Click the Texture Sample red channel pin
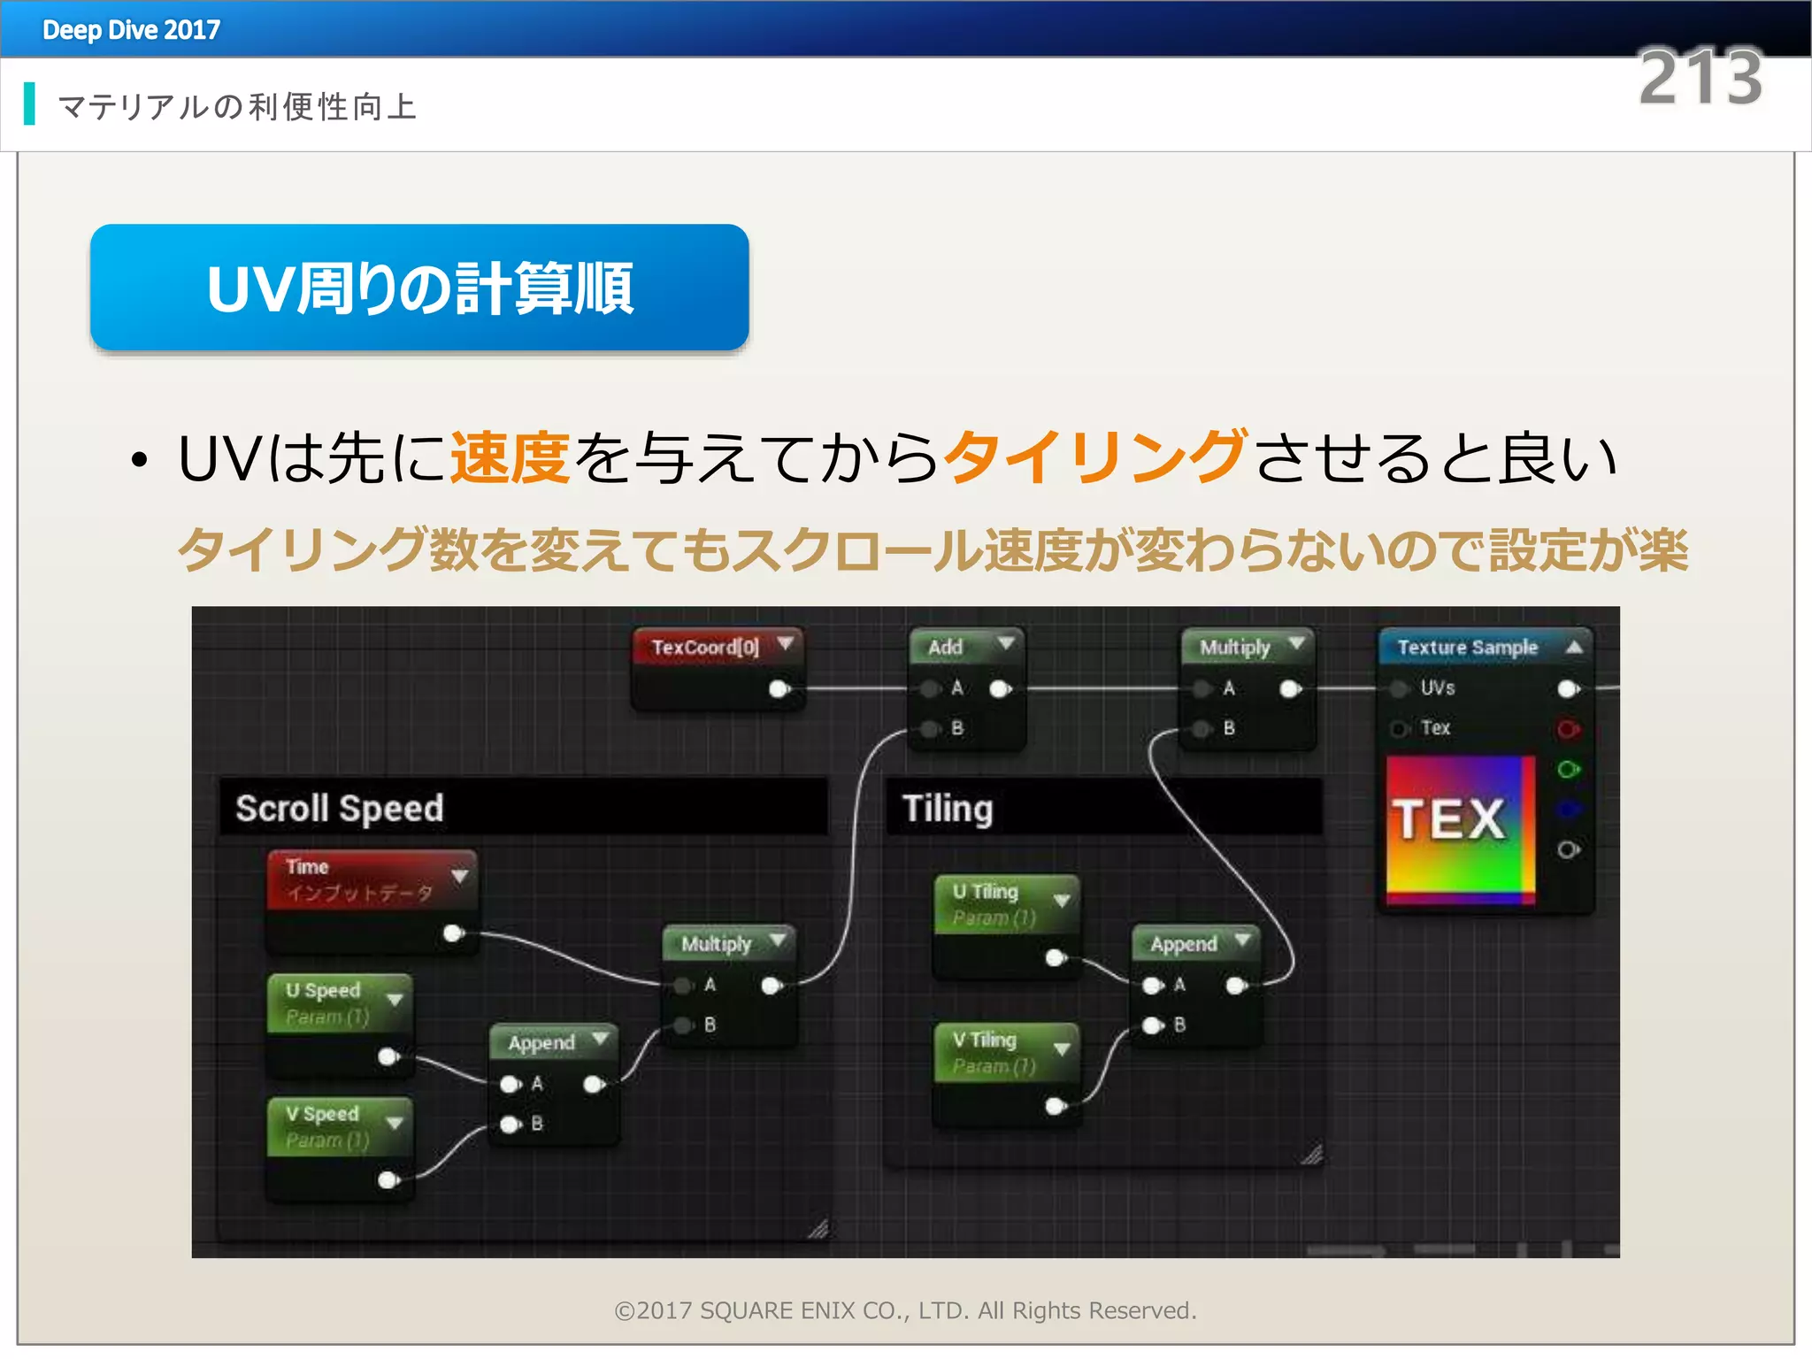The image size is (1812, 1359). pos(1568,729)
